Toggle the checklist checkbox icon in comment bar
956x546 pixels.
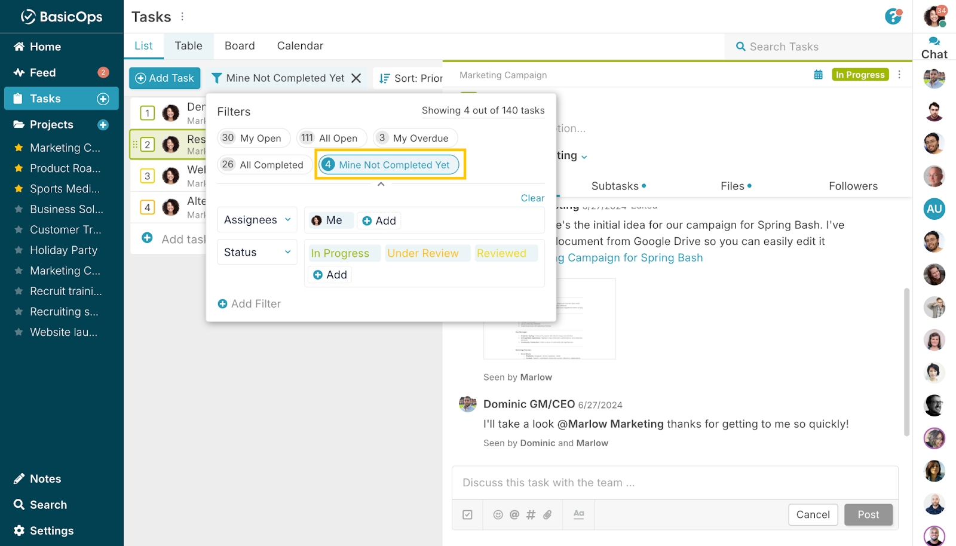click(467, 514)
